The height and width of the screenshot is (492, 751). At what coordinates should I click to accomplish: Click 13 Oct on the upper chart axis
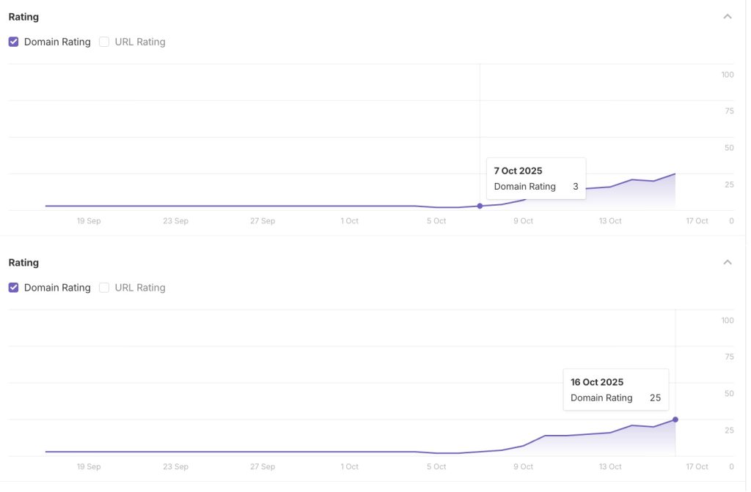coord(609,221)
